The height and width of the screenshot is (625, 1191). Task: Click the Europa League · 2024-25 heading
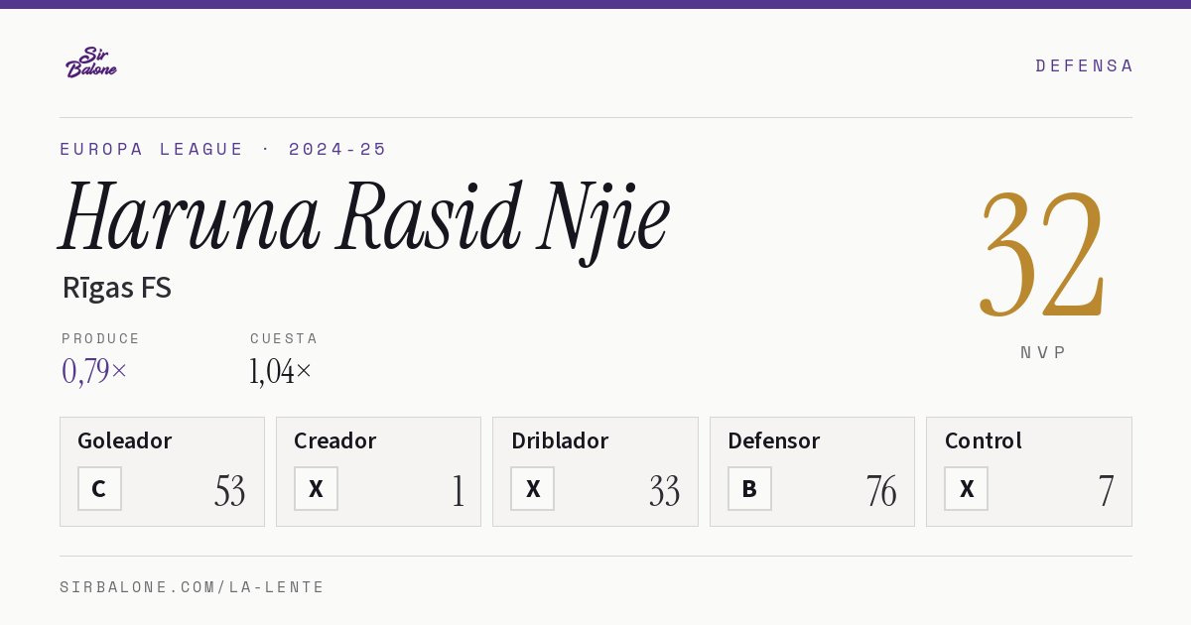tap(223, 149)
